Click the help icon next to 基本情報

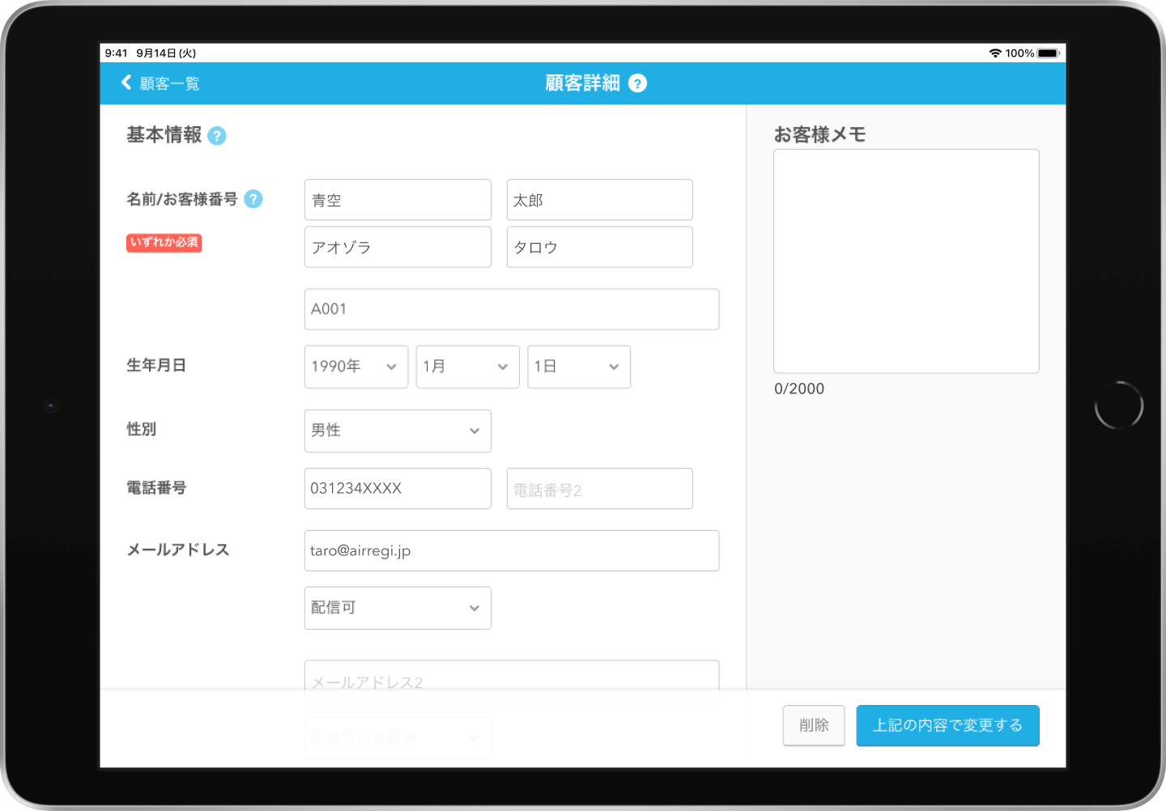coord(216,136)
